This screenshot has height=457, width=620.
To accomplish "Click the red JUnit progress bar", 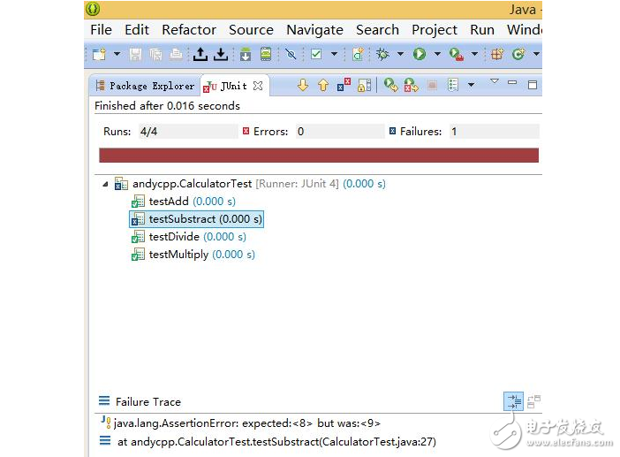I will 318,156.
